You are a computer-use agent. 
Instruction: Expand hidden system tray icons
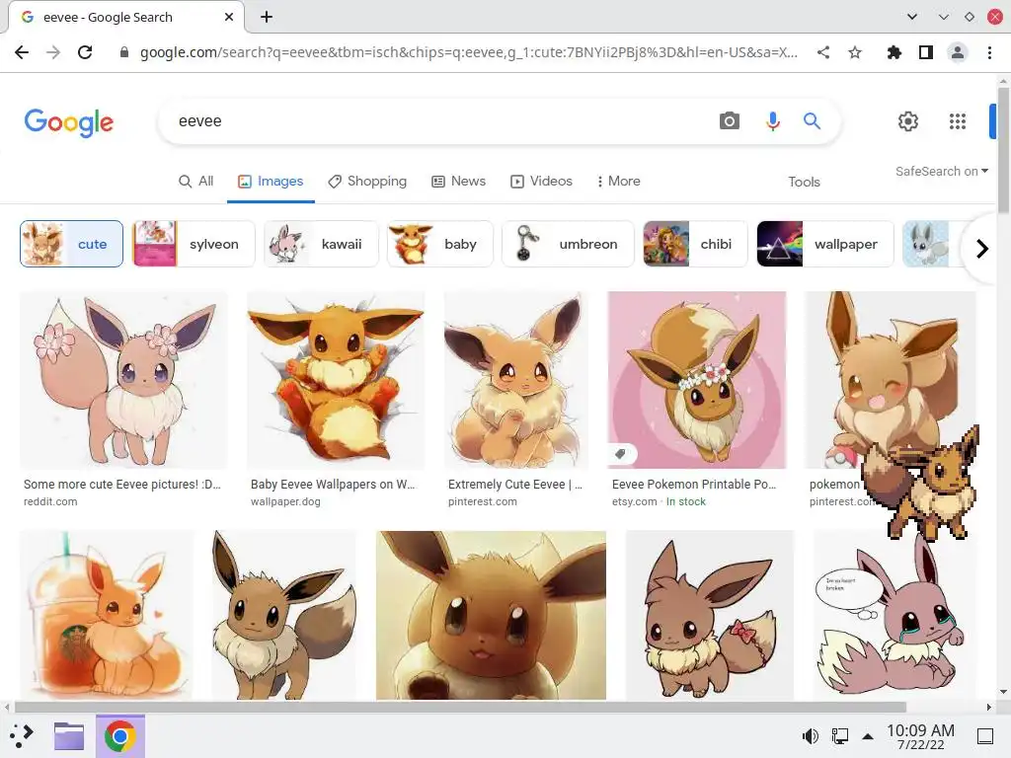pyautogui.click(x=868, y=736)
